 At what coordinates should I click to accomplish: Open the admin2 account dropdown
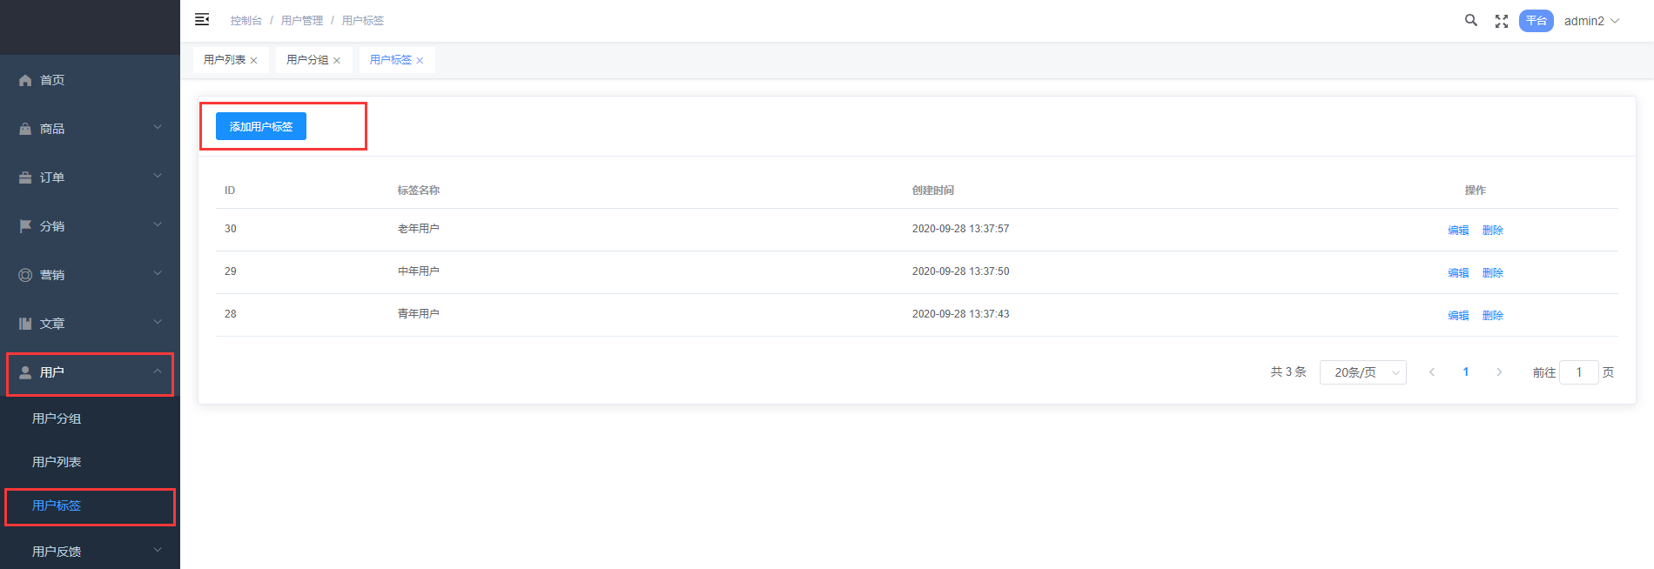coord(1591,21)
